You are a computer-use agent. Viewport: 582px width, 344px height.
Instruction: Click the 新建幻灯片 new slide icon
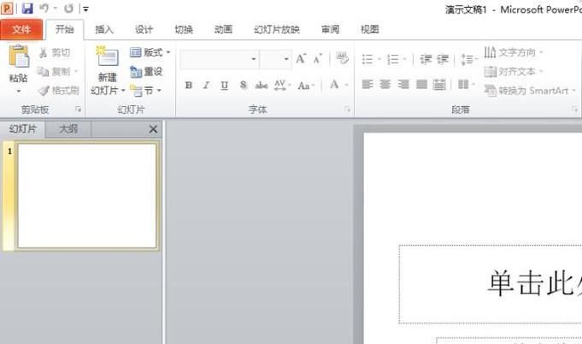click(x=108, y=56)
